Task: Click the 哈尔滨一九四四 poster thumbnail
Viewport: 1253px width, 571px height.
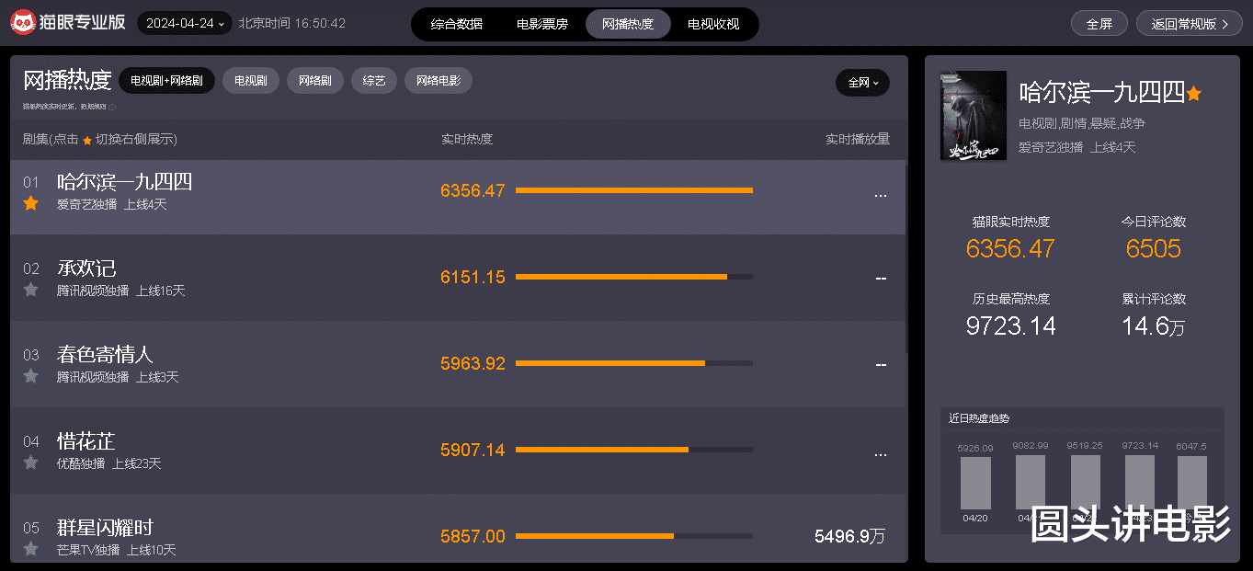Action: point(974,116)
